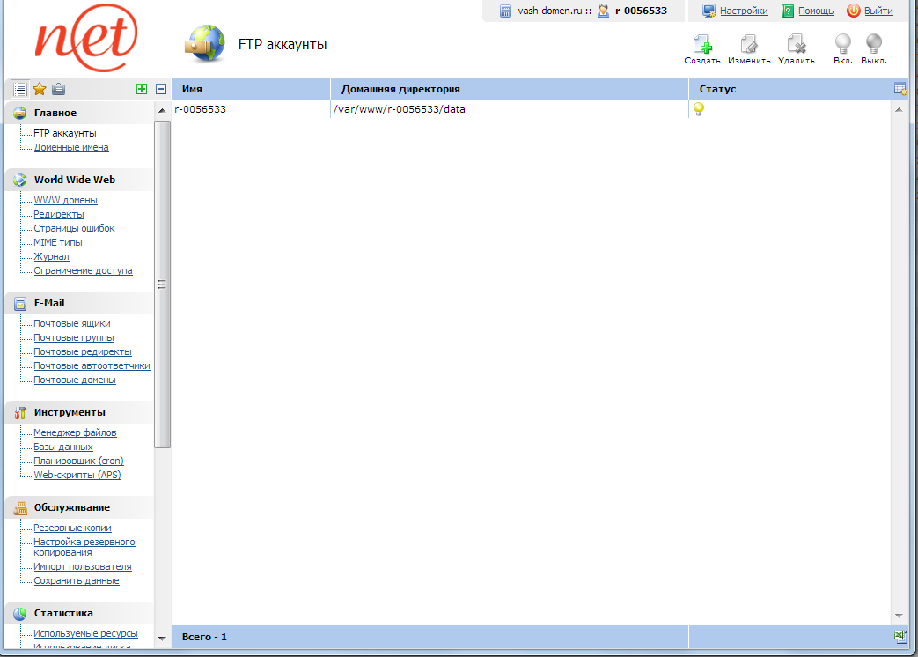Click the Выйти logout link
Image resolution: width=918 pixels, height=657 pixels.
coord(878,11)
